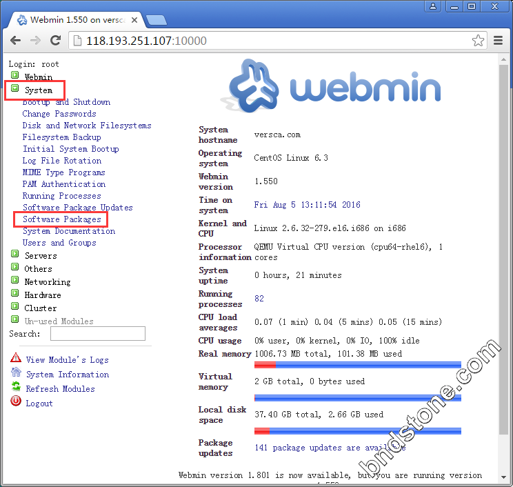
Task: Expand the Un-used Modules arrow icon
Action: click(14, 319)
